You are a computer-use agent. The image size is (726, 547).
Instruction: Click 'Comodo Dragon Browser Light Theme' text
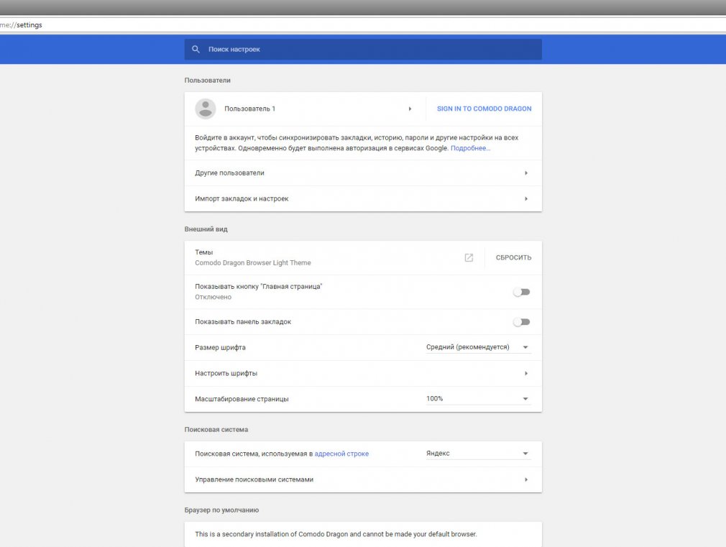[x=253, y=263]
